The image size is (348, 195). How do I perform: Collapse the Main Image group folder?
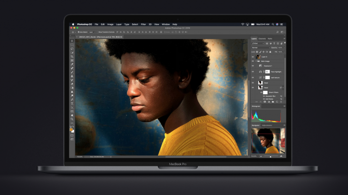pos(256,61)
